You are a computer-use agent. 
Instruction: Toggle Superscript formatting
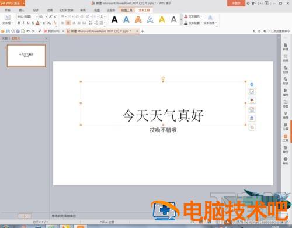(44, 23)
